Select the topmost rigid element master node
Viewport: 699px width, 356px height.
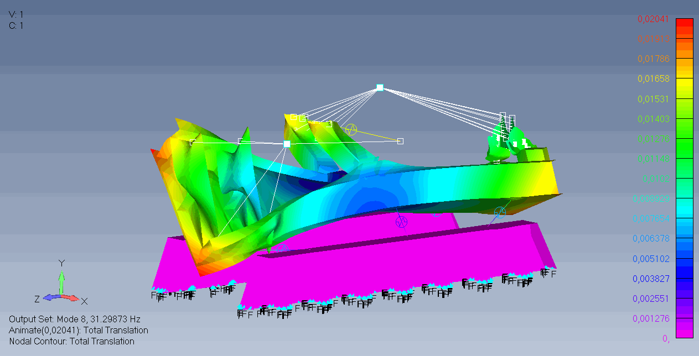(380, 87)
